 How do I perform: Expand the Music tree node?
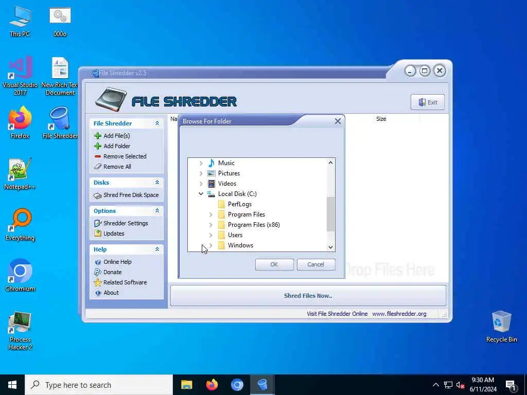(201, 163)
